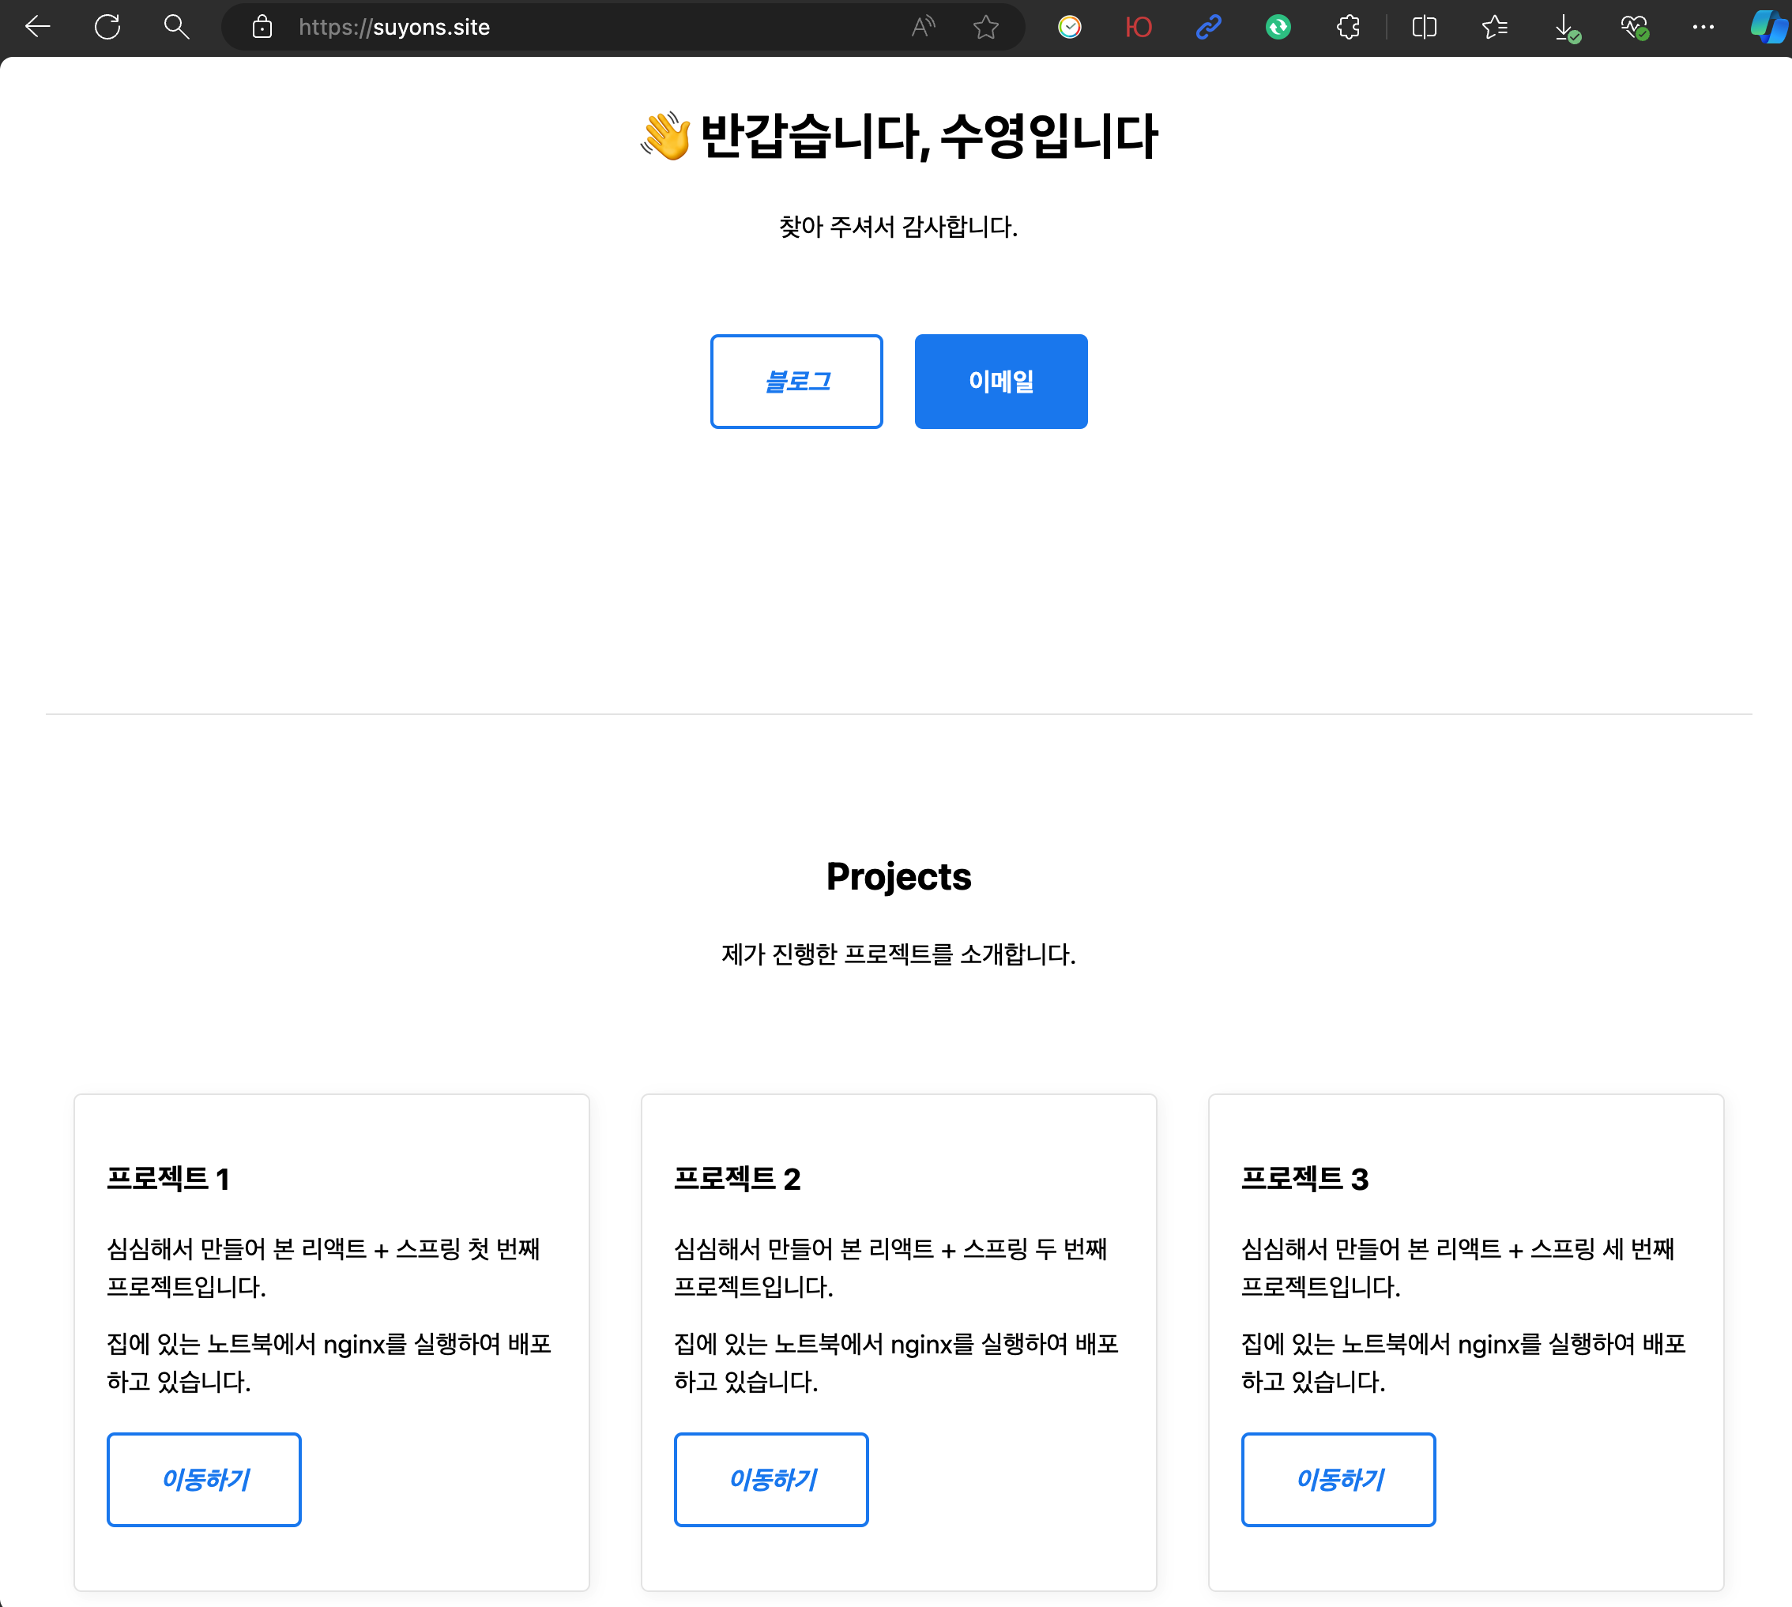Click the green sync-arrows extension icon
The image size is (1792, 1607).
(x=1278, y=27)
